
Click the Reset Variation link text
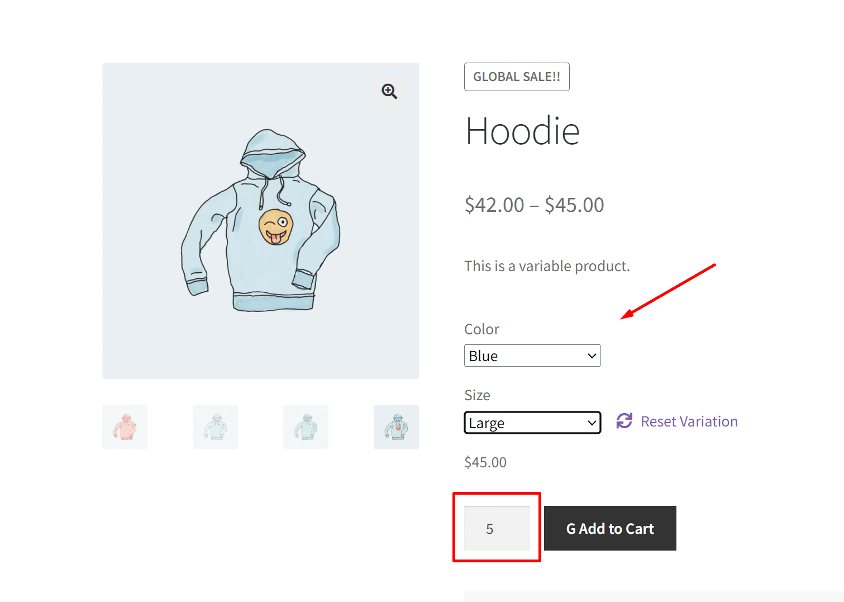pos(689,421)
